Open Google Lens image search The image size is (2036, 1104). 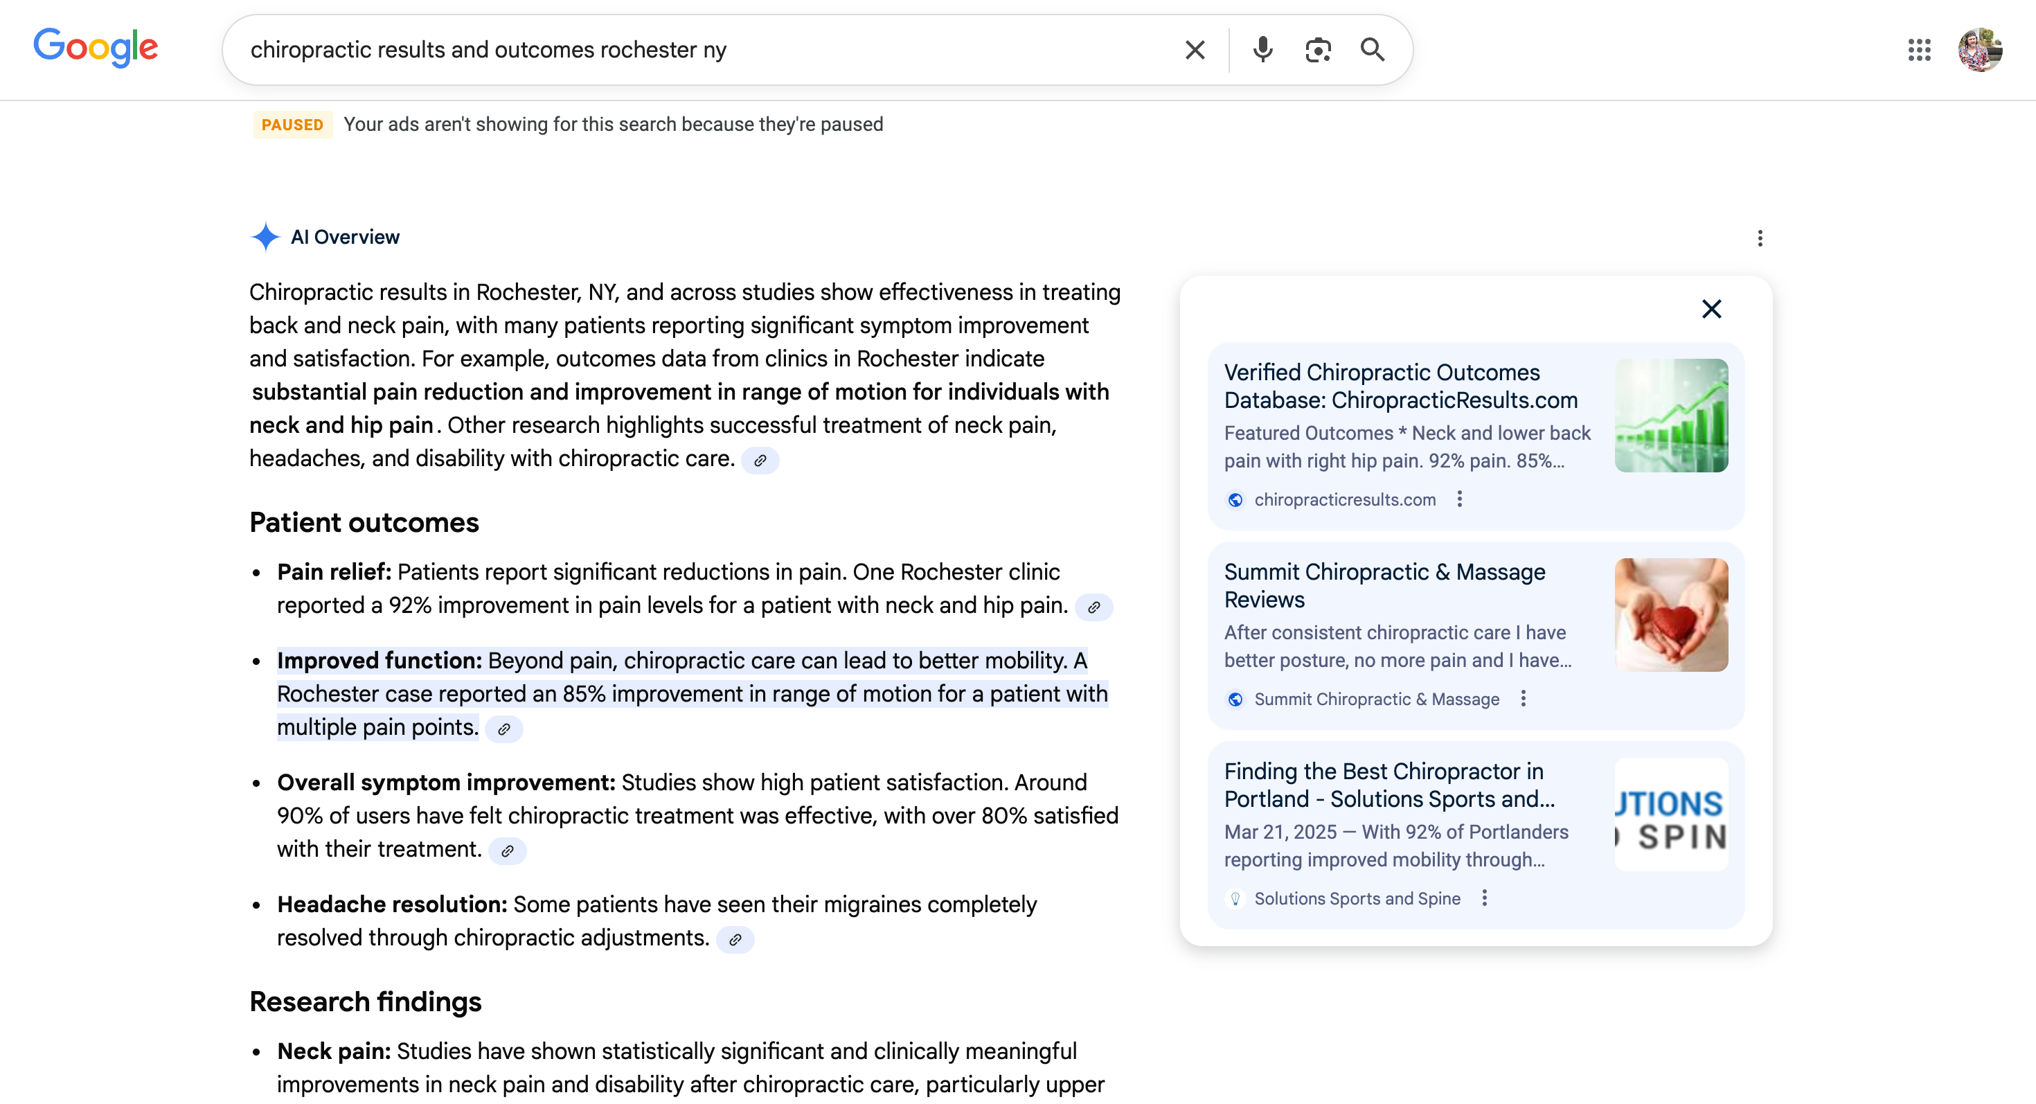coord(1319,50)
